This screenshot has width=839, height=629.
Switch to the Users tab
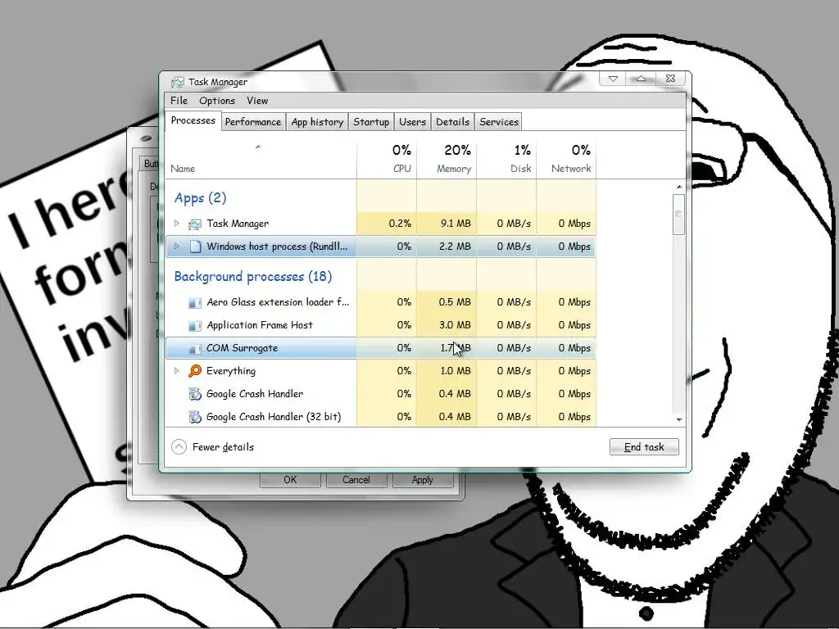pos(413,122)
